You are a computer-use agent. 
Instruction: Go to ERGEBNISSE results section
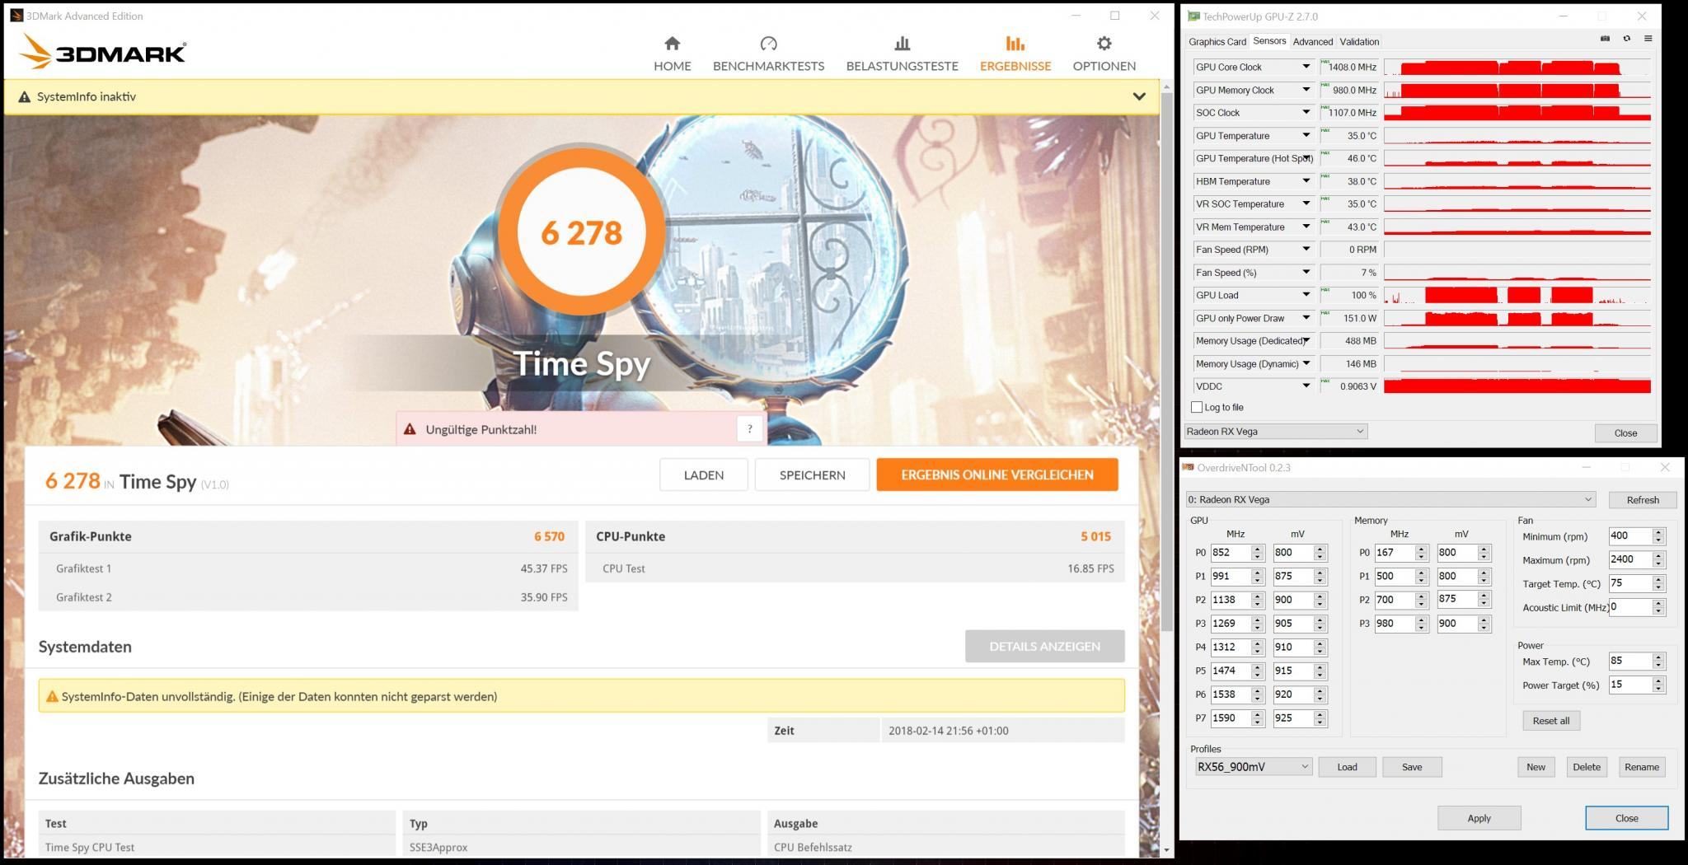click(1015, 54)
